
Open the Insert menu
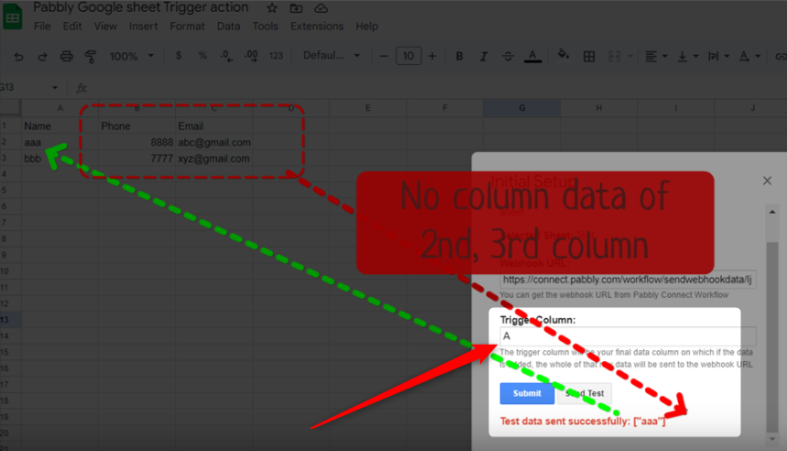click(x=143, y=26)
